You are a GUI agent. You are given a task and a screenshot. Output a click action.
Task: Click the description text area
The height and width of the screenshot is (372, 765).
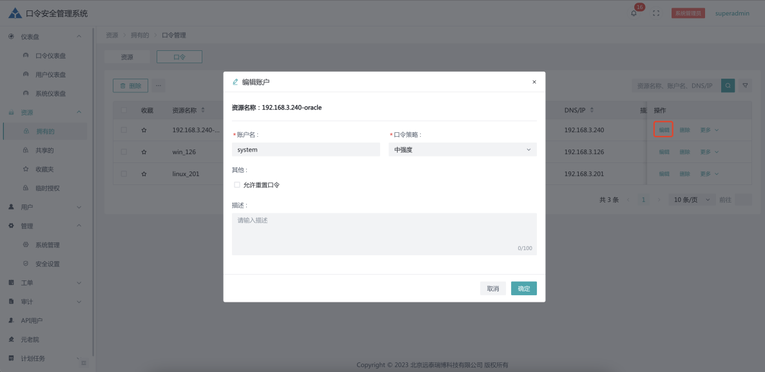pos(383,233)
